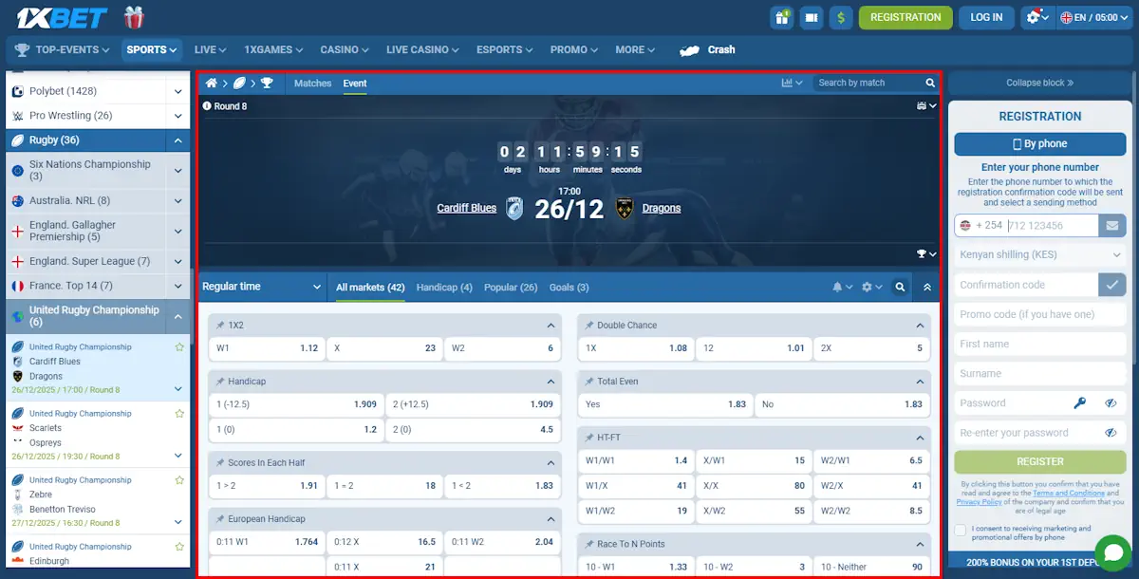1139x579 pixels.
Task: Open the Handicap (4) markets tab
Action: (x=444, y=287)
